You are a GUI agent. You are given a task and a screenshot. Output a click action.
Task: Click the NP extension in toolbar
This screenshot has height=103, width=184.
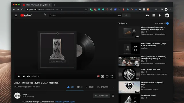click(156, 9)
